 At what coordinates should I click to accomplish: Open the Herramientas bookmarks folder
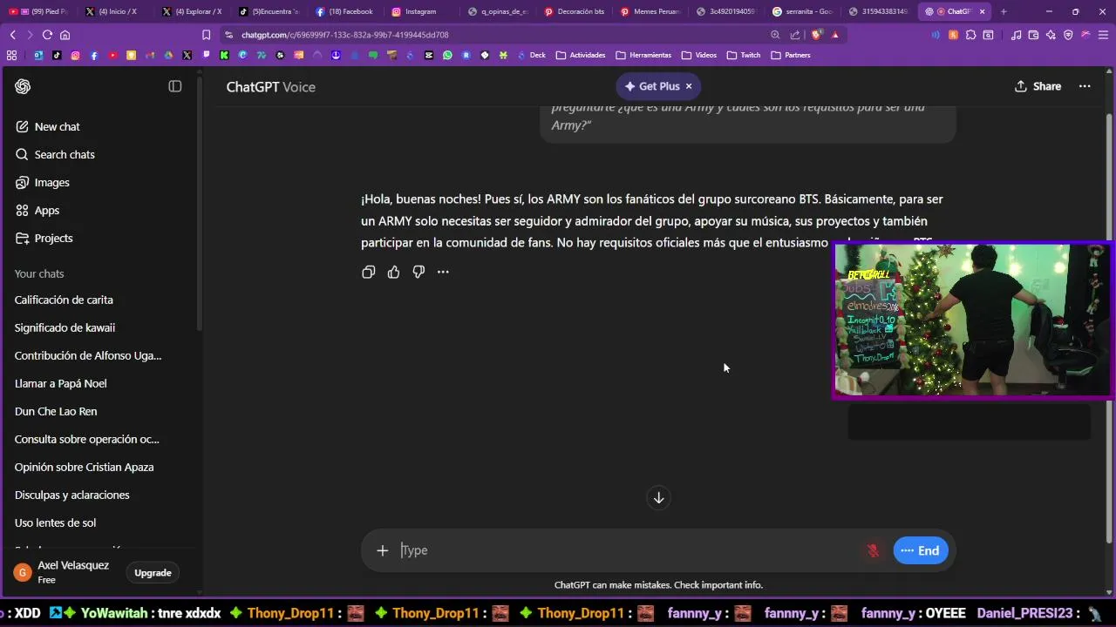643,55
